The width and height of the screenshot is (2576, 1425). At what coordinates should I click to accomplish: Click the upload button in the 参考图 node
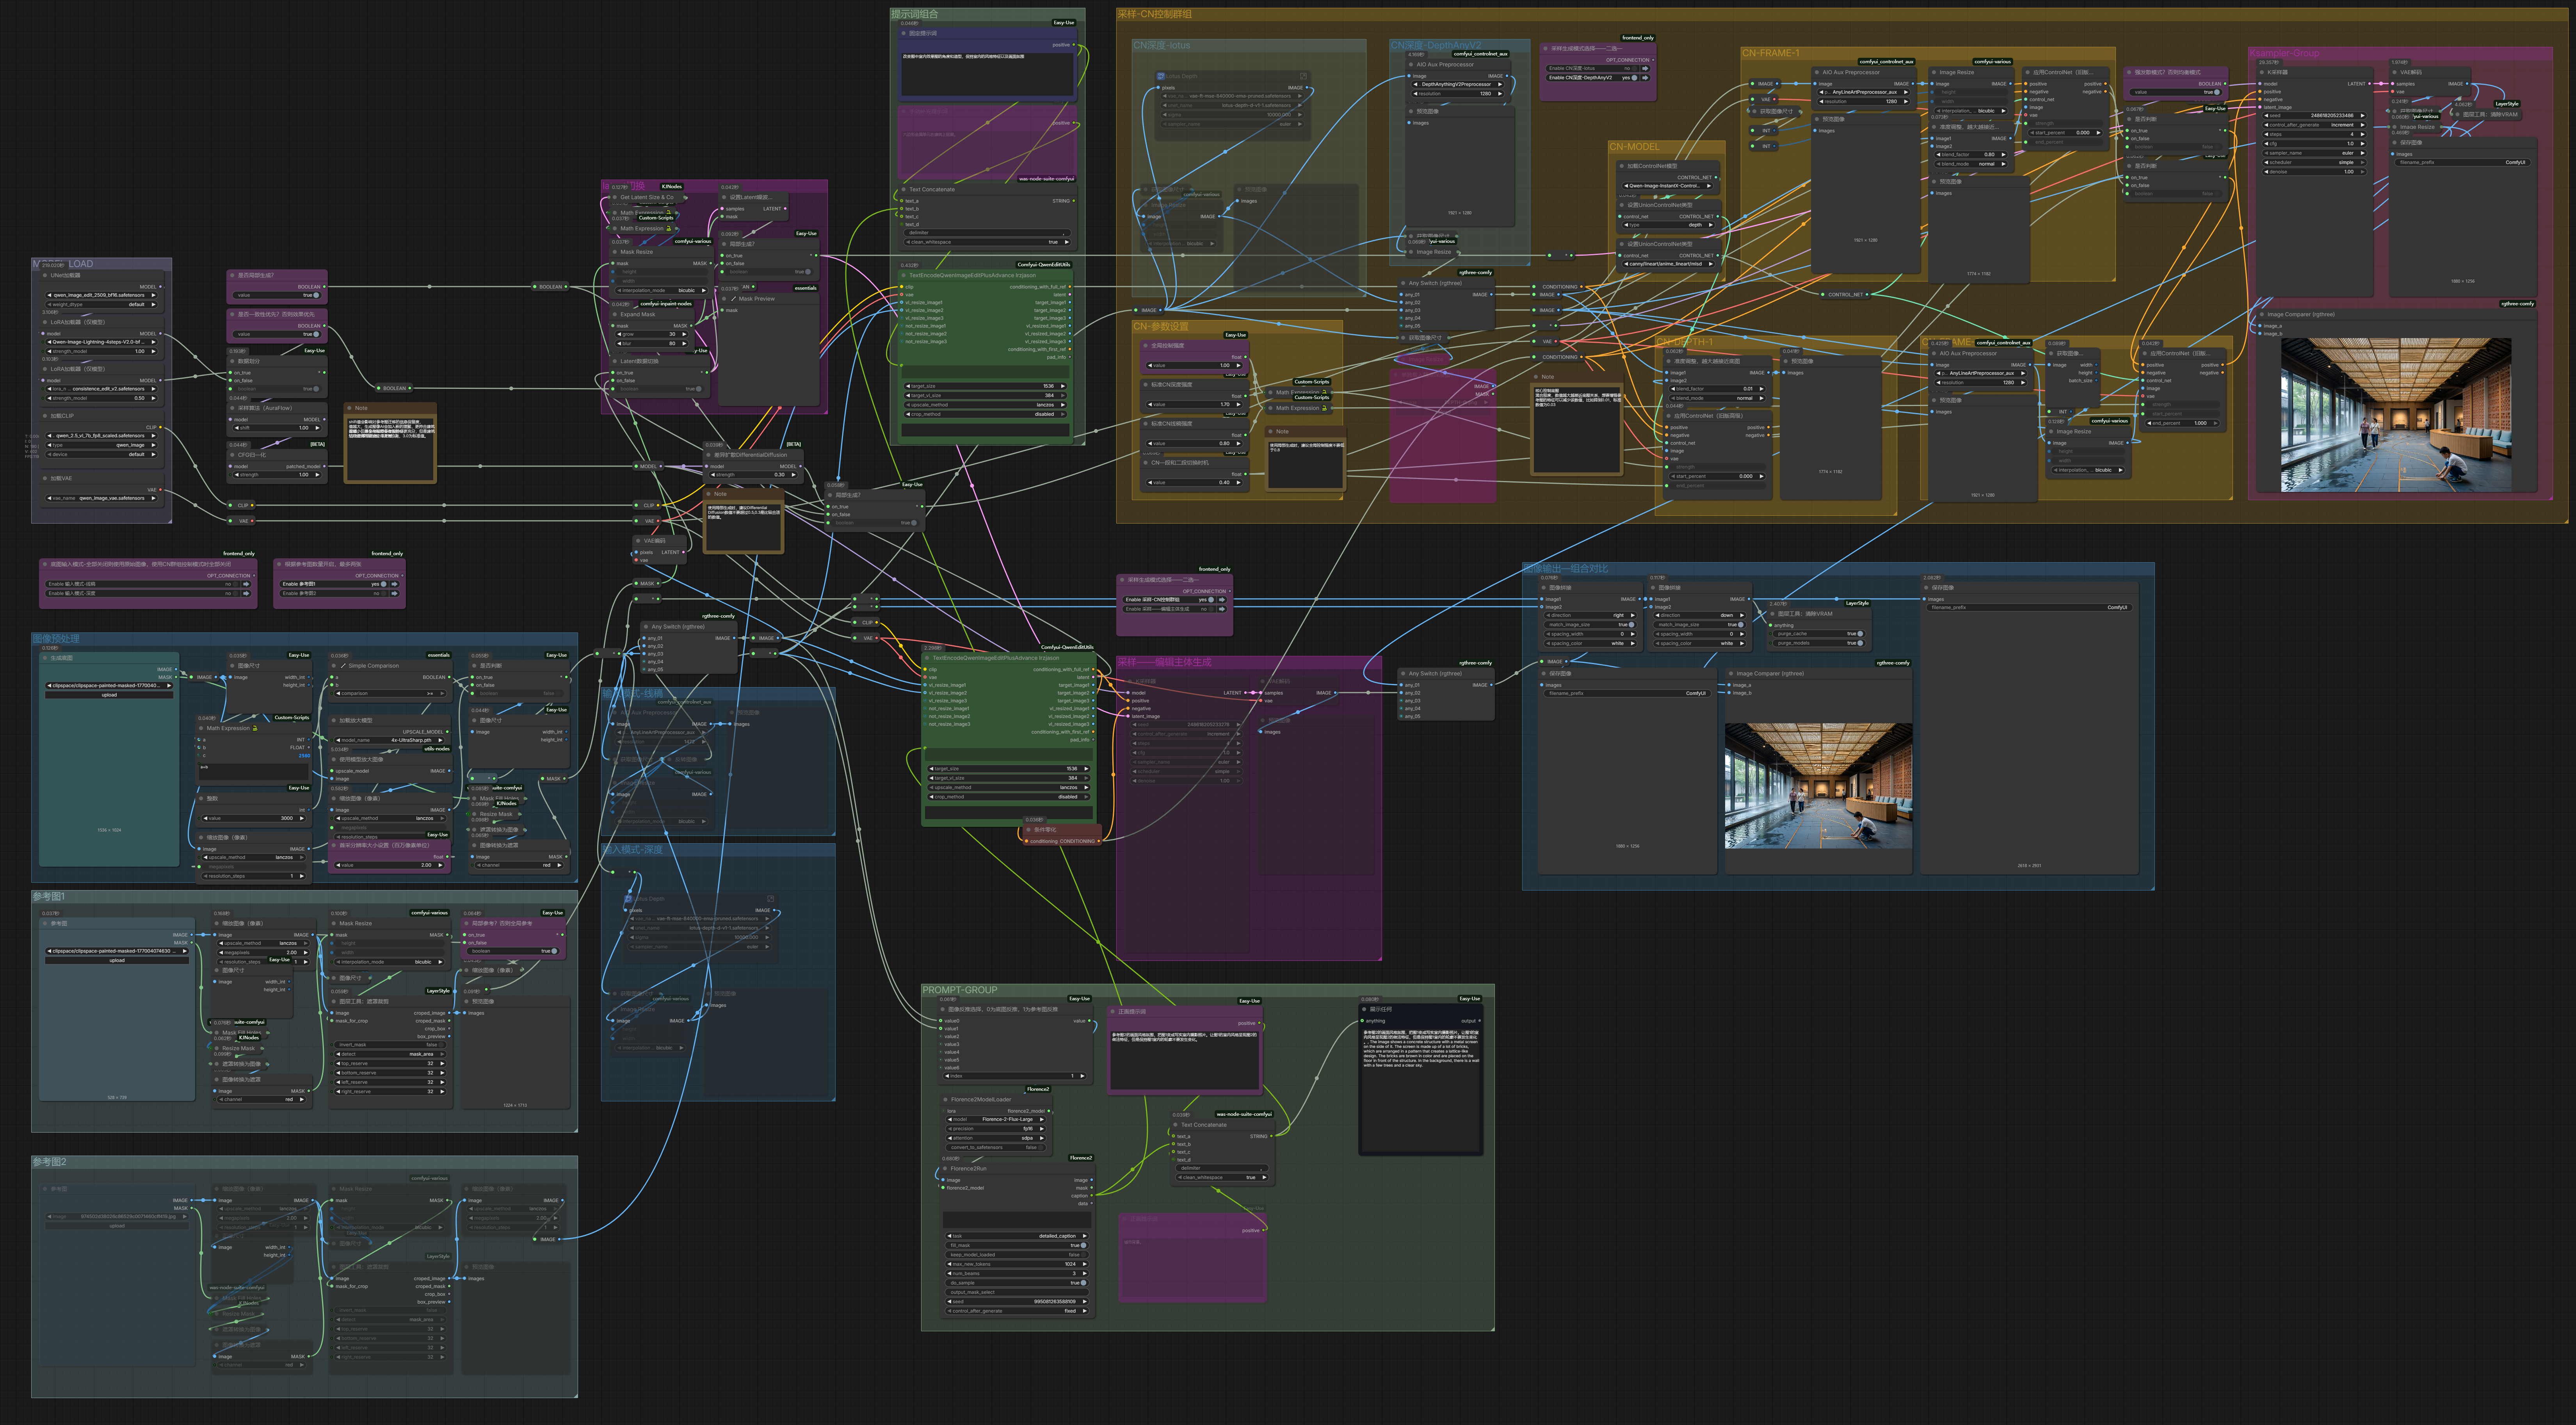tap(117, 960)
